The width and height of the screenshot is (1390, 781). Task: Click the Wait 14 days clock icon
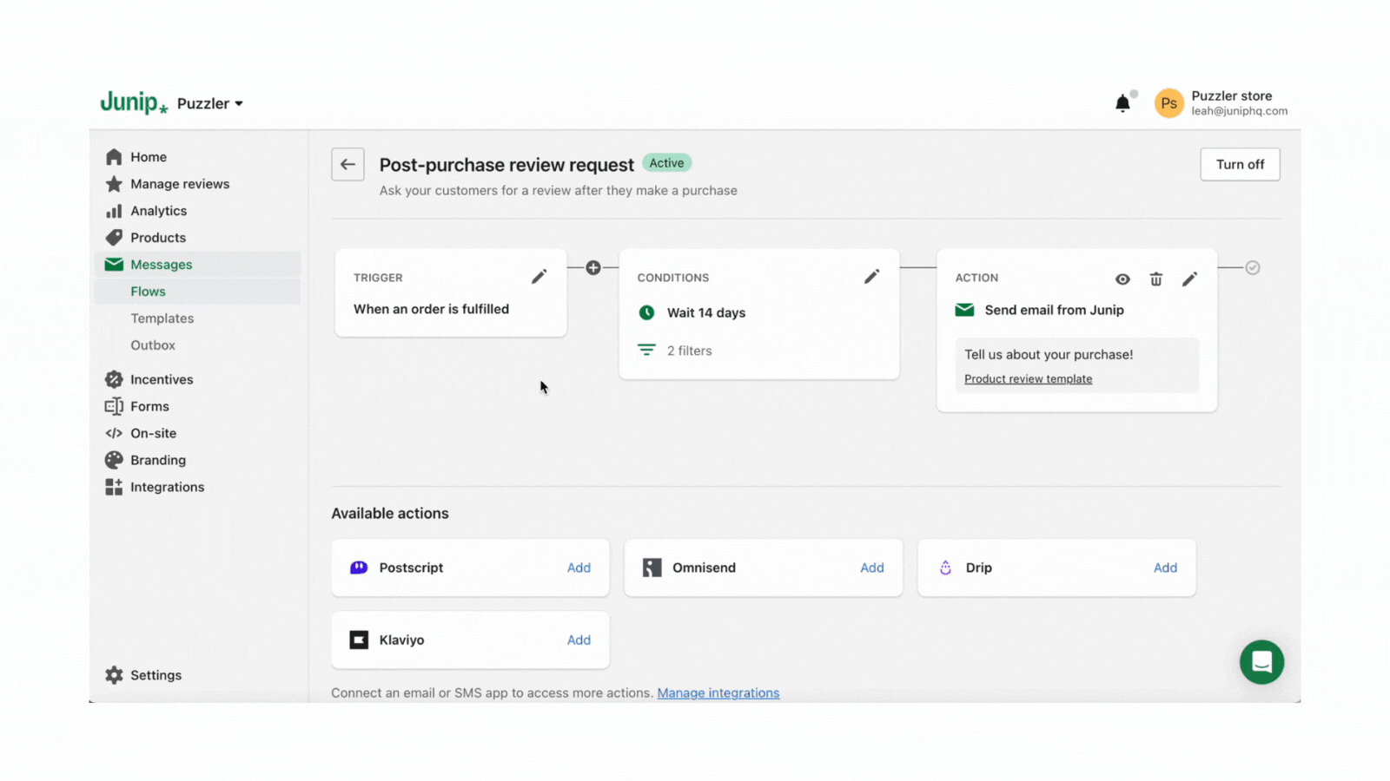[646, 312]
